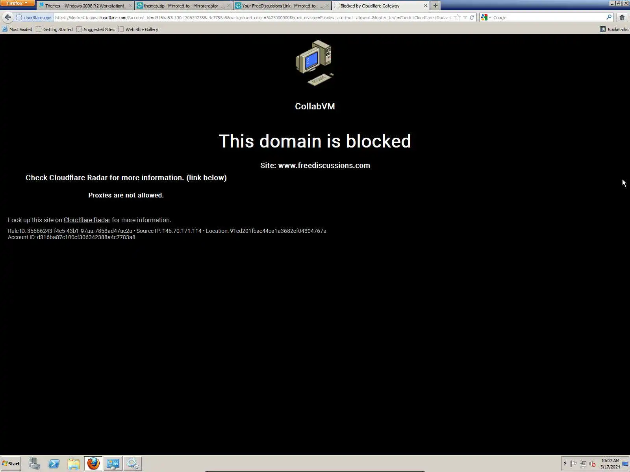The width and height of the screenshot is (630, 472).
Task: Click the Rule ID line text
Action: [x=167, y=231]
